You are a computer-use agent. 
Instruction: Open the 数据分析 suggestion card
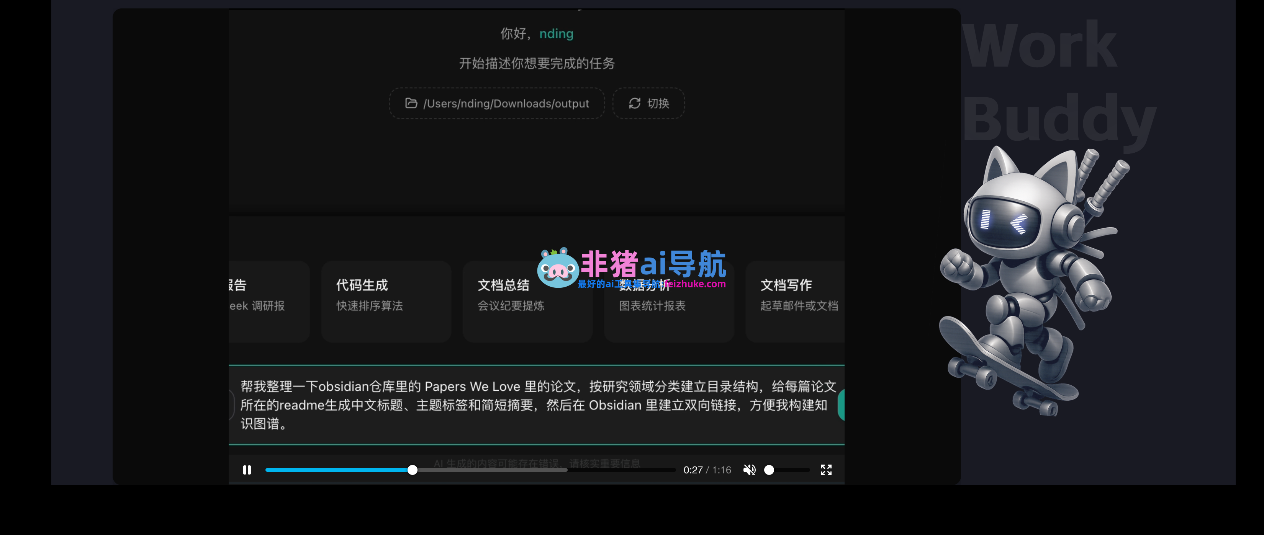tap(669, 301)
